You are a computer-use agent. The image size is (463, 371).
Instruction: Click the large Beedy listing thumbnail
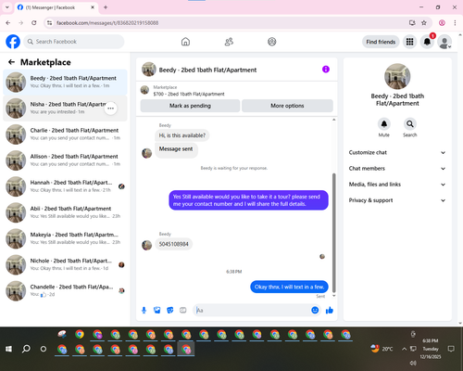[x=397, y=76]
